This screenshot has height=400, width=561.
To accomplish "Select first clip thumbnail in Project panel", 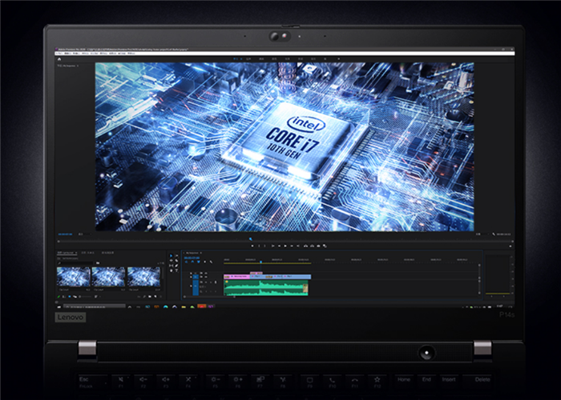I will (74, 277).
